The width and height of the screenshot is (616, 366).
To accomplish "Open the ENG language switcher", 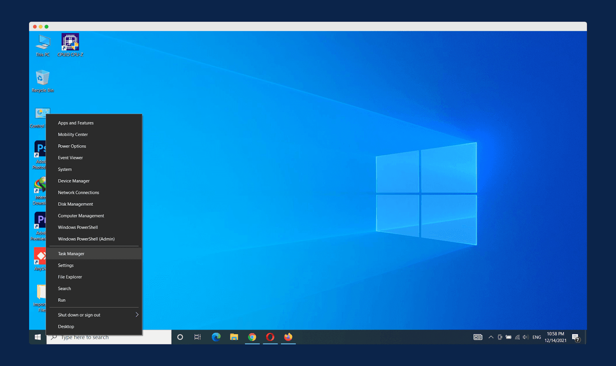I will [x=537, y=337].
